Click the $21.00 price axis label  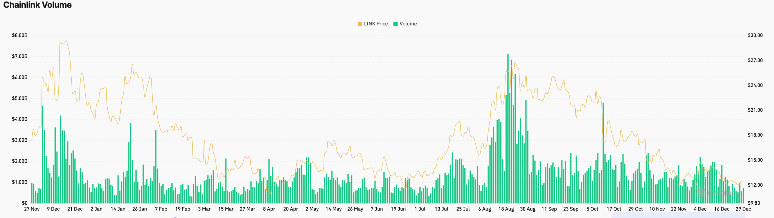[x=755, y=110]
